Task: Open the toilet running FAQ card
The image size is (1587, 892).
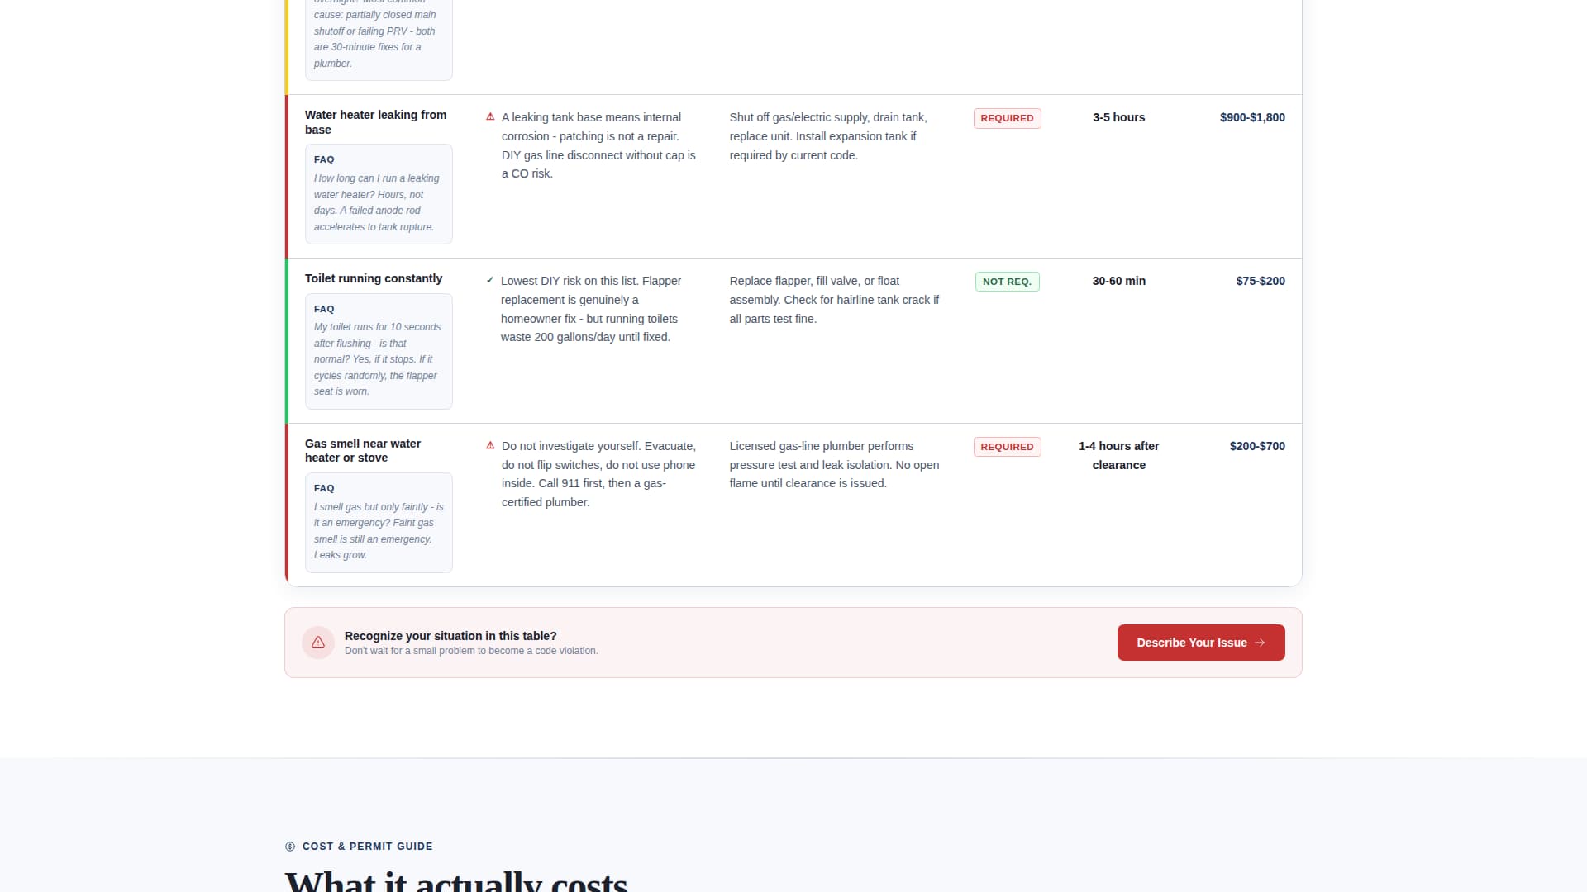Action: (x=379, y=351)
